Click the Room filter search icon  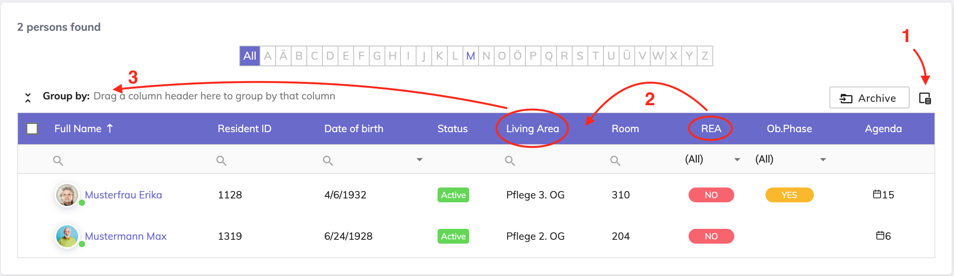[615, 161]
